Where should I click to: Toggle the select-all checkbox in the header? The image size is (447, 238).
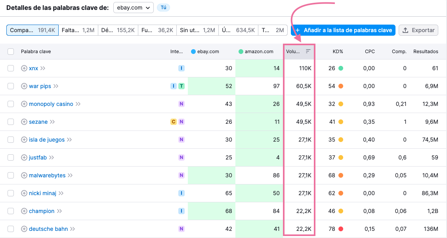[x=11, y=51]
